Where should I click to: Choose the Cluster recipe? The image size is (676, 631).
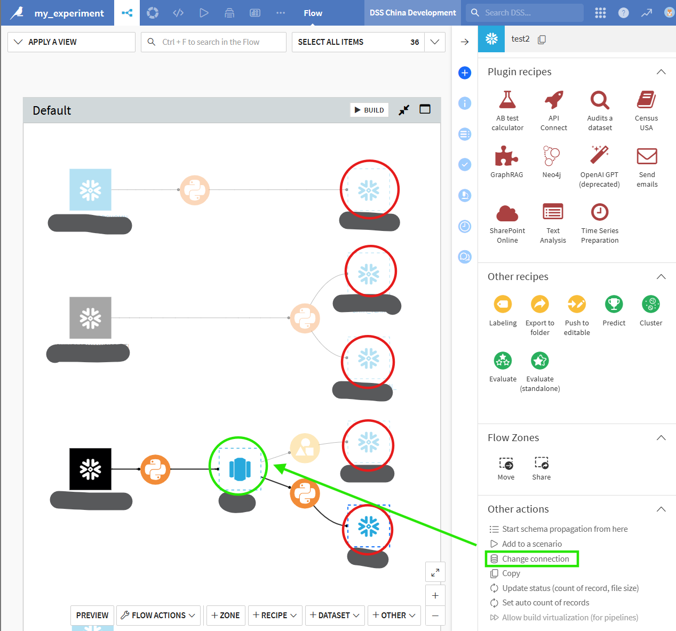pyautogui.click(x=651, y=311)
